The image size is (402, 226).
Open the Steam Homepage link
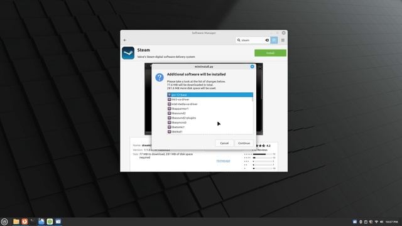[223, 161]
